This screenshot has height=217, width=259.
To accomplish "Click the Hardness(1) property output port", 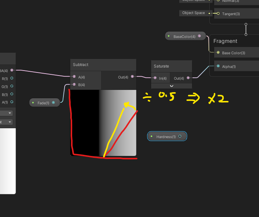I will pyautogui.click(x=180, y=136).
